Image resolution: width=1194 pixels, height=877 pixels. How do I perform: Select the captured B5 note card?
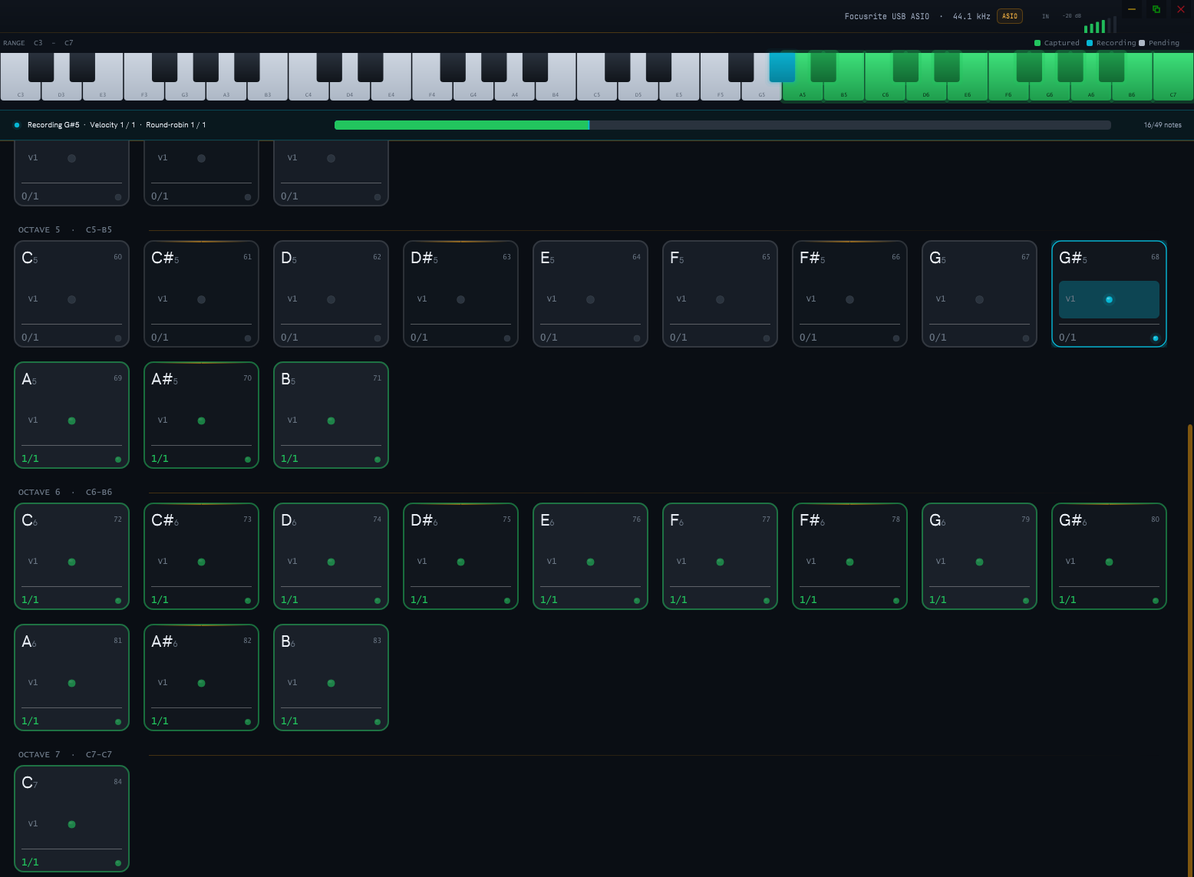331,415
